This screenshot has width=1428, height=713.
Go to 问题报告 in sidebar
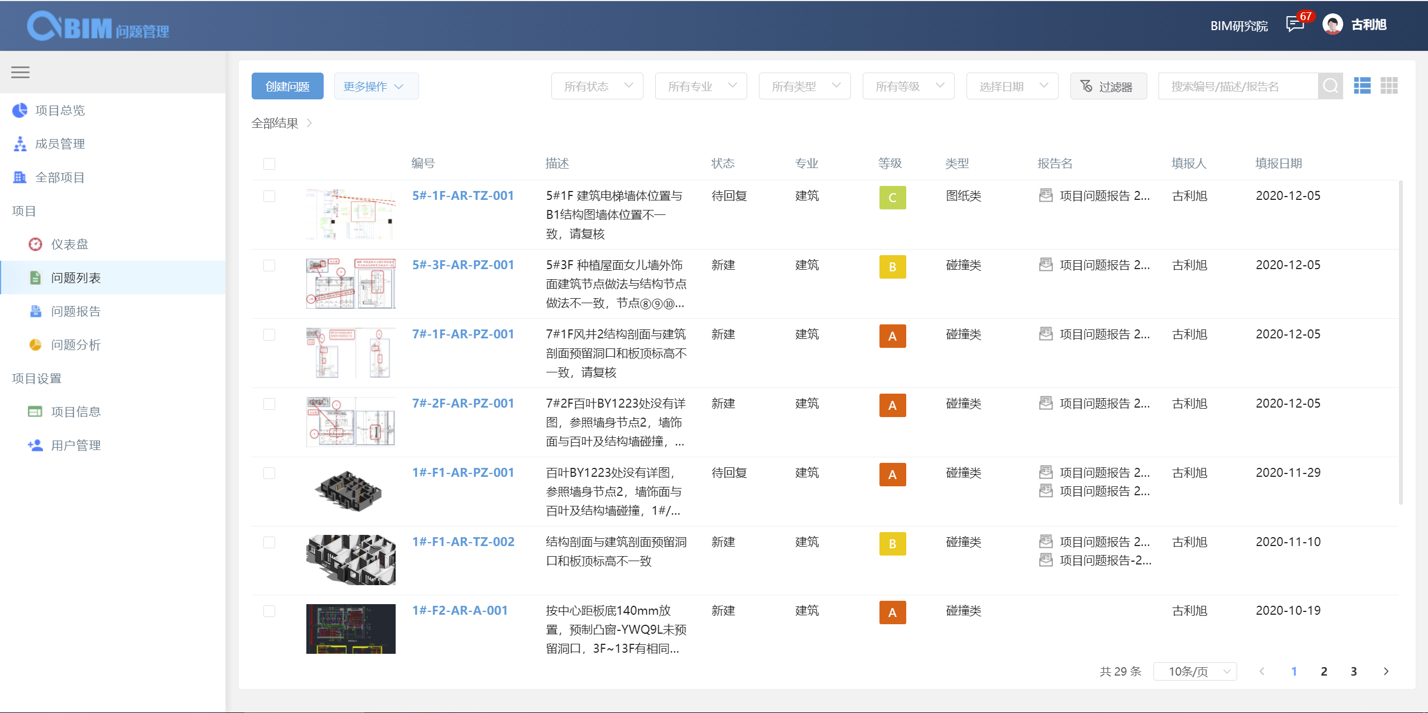[x=75, y=312]
